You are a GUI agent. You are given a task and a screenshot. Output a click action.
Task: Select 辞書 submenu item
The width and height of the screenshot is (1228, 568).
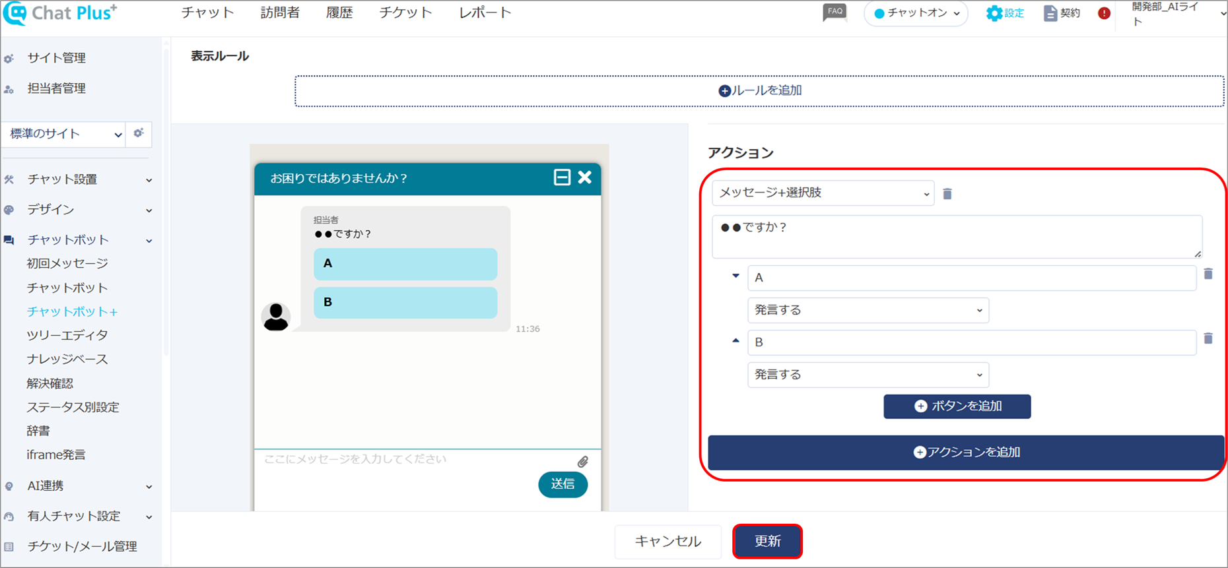[x=38, y=431]
